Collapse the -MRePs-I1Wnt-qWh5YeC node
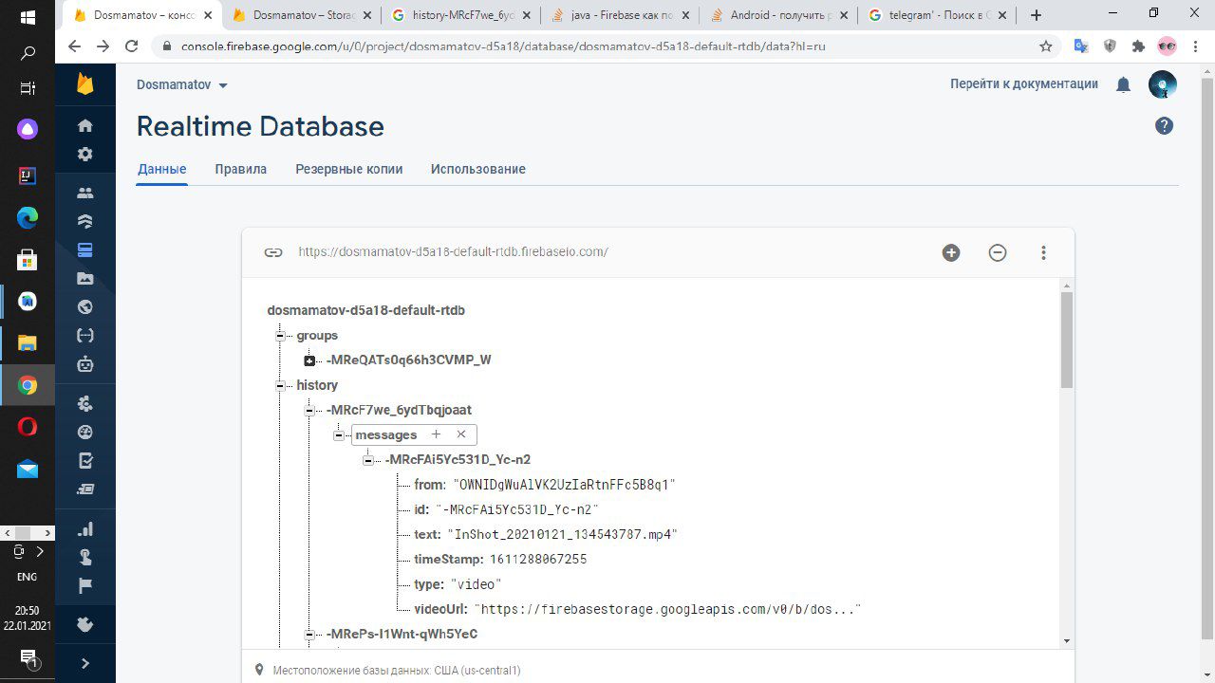 pyautogui.click(x=309, y=634)
